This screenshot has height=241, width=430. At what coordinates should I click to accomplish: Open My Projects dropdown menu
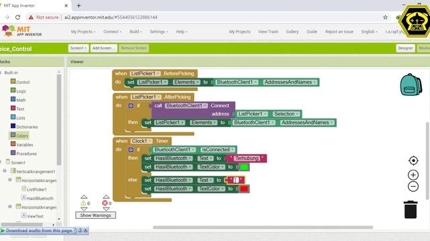pos(83,31)
